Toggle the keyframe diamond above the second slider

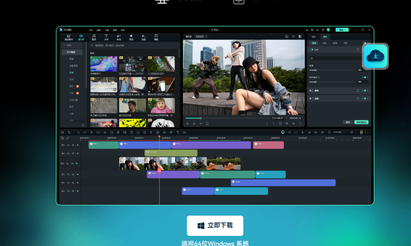(365, 77)
